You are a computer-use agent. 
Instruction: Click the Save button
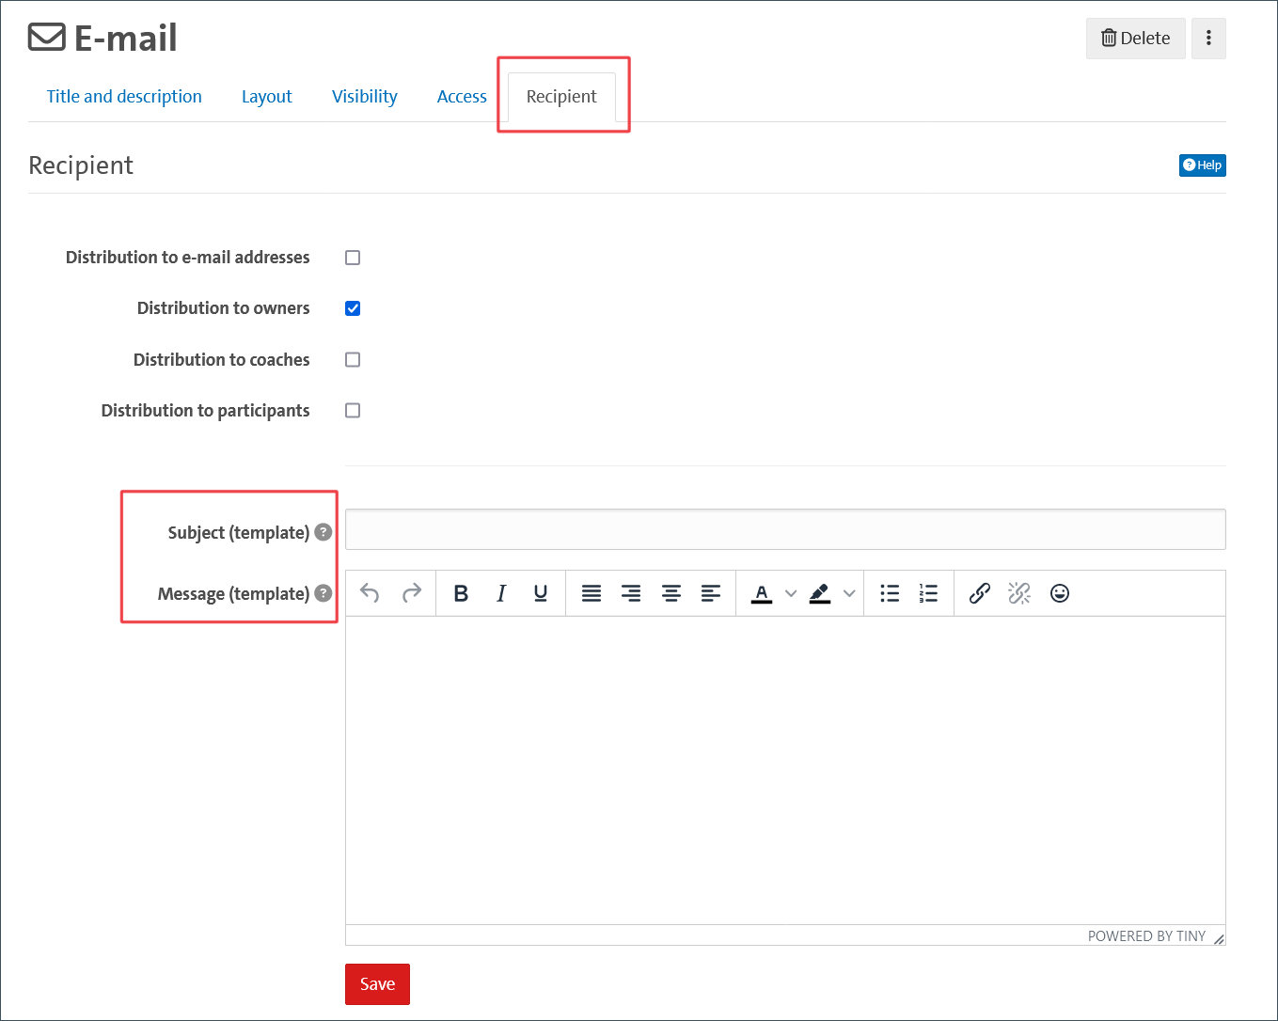click(377, 983)
